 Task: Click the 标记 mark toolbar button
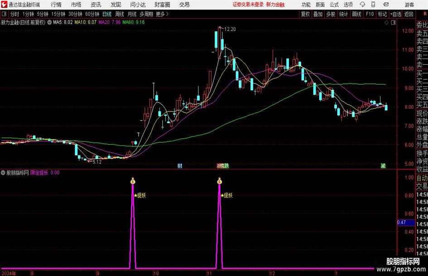[x=382, y=14]
